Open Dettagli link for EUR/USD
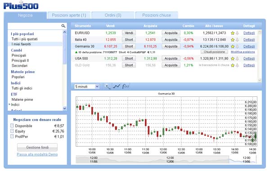The width and height of the screenshot is (270, 171). point(249,33)
